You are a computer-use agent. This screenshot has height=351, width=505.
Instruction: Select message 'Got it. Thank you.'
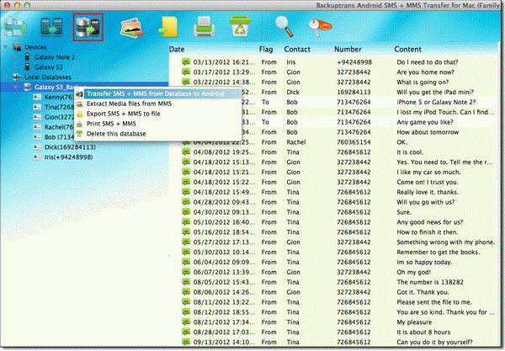[x=423, y=292]
